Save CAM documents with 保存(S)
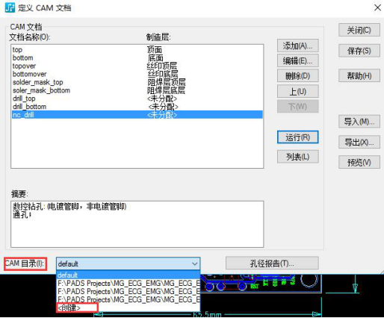This screenshot has width=384, height=318. [x=359, y=51]
